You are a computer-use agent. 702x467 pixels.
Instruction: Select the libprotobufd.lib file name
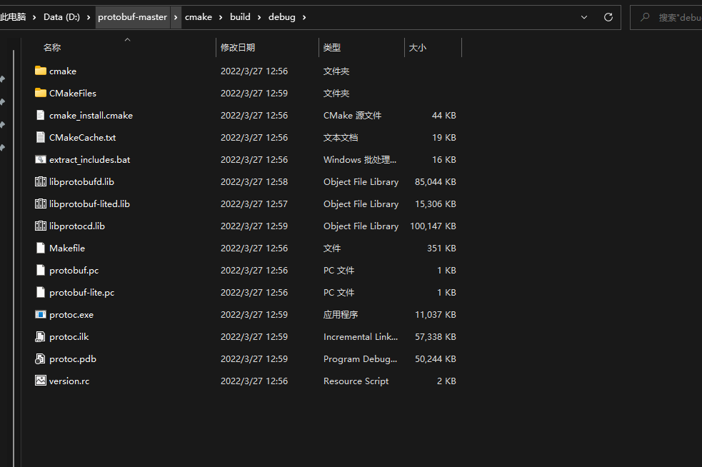81,182
